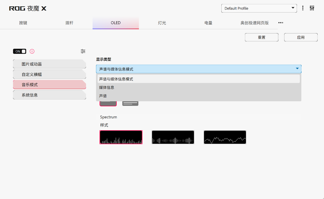
Task: Open the sliders adjustment icon above the mode list
Action: [83, 51]
